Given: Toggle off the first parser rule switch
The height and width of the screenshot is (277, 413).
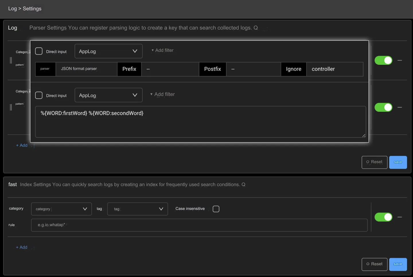Looking at the screenshot, I should point(383,60).
